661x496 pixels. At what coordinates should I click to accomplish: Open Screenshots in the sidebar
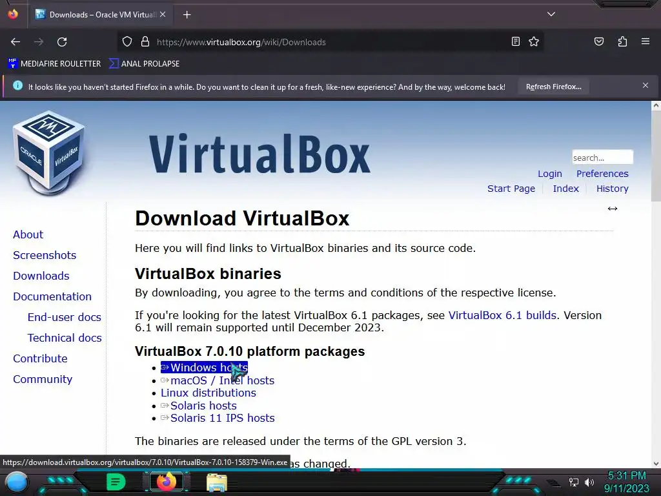[x=45, y=255]
